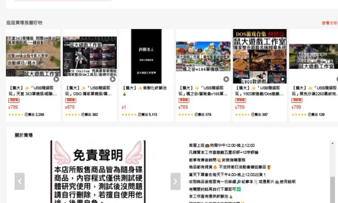Open the 1900款遊戲/Dos遊戲 product title link
This screenshot has width=338, height=203.
point(259,91)
